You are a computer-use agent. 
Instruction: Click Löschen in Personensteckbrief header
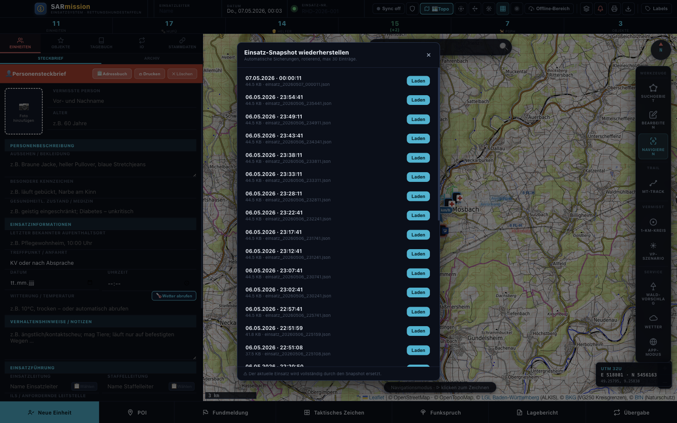point(182,74)
